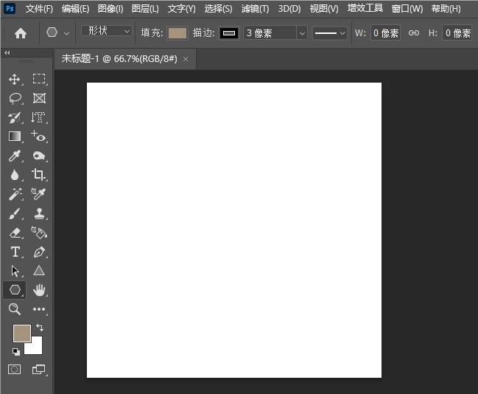Viewport: 478px width, 394px height.
Task: Open the background color picker
Action: click(36, 348)
